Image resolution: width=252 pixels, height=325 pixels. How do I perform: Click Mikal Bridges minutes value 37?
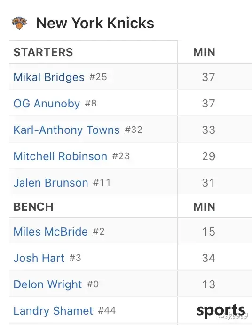click(x=209, y=77)
